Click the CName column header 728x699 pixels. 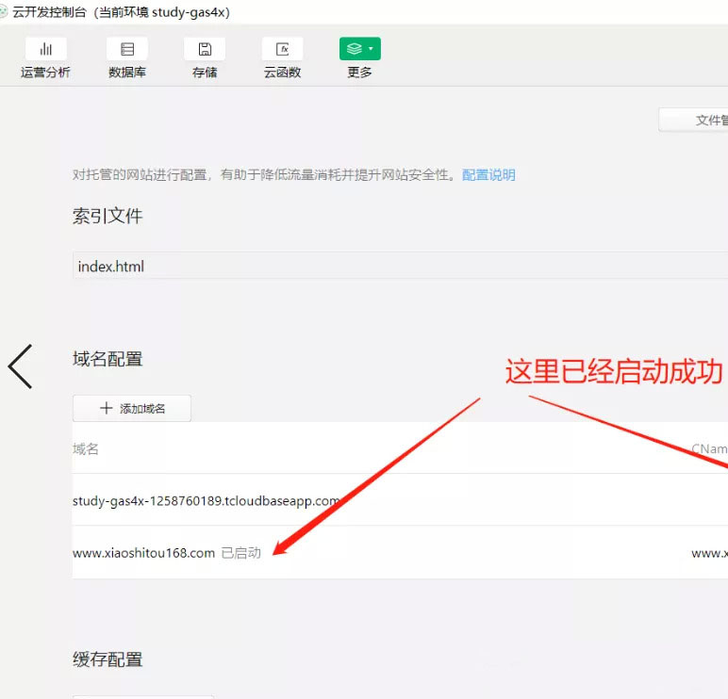click(709, 448)
